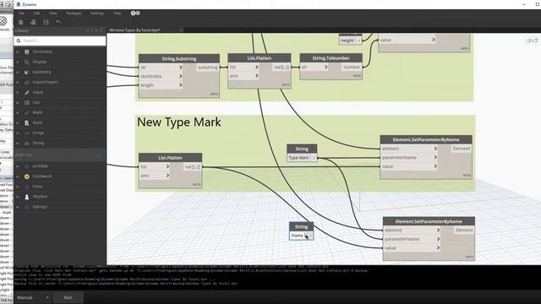Click the Rhythm package icon
The width and height of the screenshot is (541, 304).
click(26, 197)
